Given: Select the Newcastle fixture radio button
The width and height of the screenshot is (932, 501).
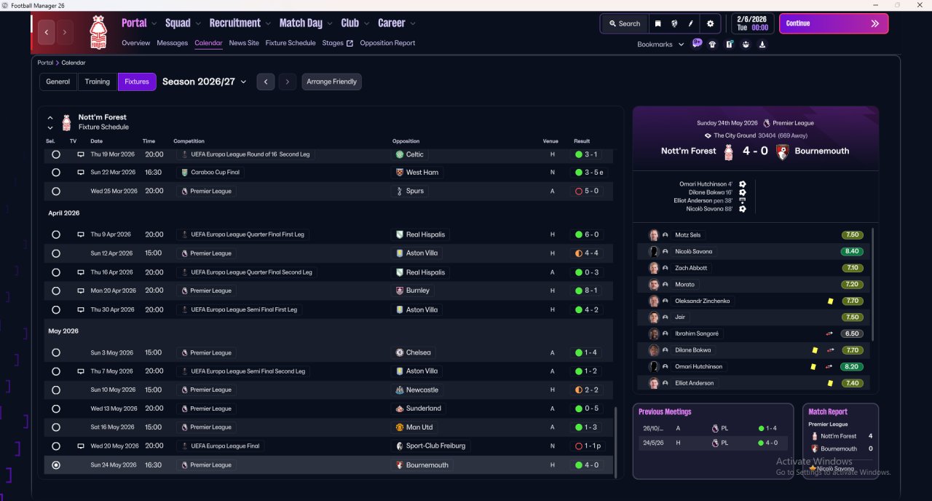Looking at the screenshot, I should 56,390.
